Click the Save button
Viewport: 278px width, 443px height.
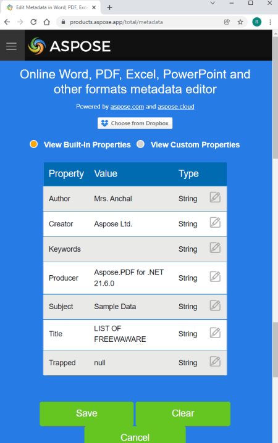click(86, 413)
